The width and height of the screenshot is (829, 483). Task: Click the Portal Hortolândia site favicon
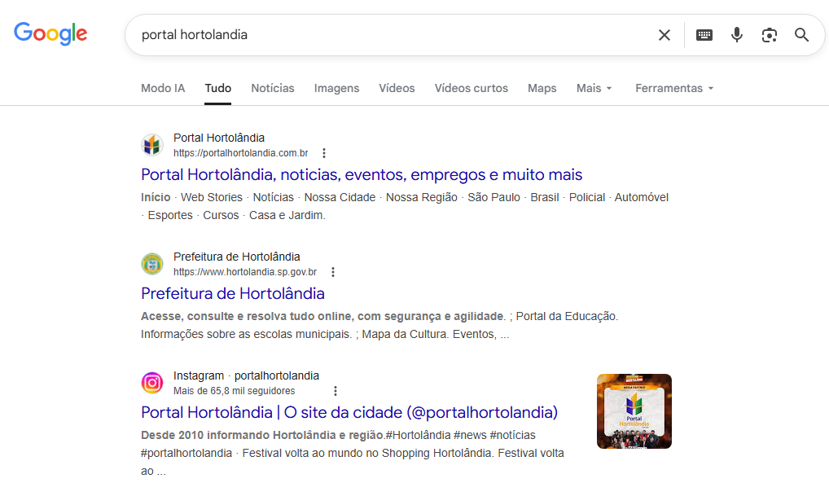coord(151,144)
